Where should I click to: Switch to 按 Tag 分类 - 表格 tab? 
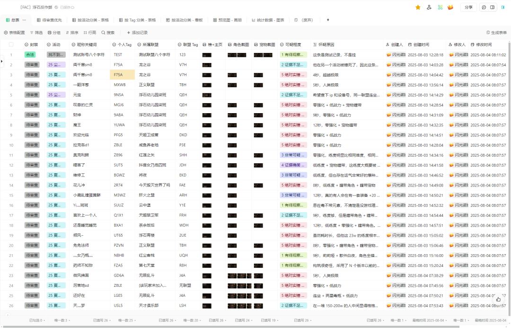coord(137,20)
